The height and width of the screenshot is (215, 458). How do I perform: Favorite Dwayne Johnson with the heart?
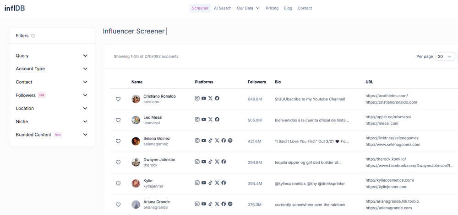tap(118, 163)
